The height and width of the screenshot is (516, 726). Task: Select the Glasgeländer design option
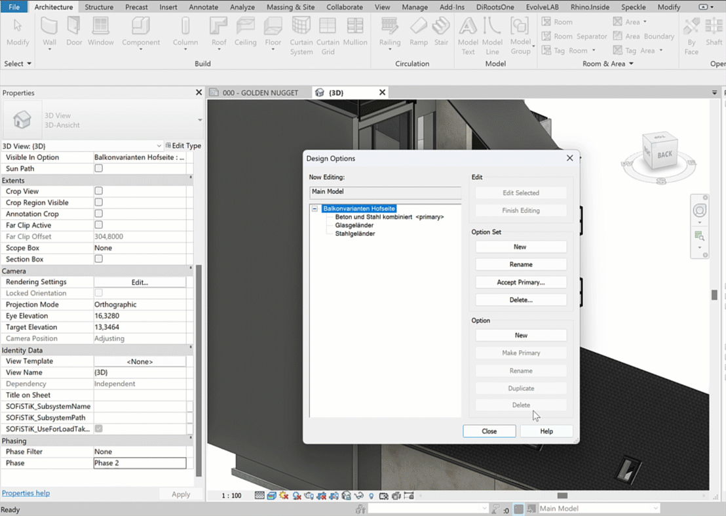point(354,225)
